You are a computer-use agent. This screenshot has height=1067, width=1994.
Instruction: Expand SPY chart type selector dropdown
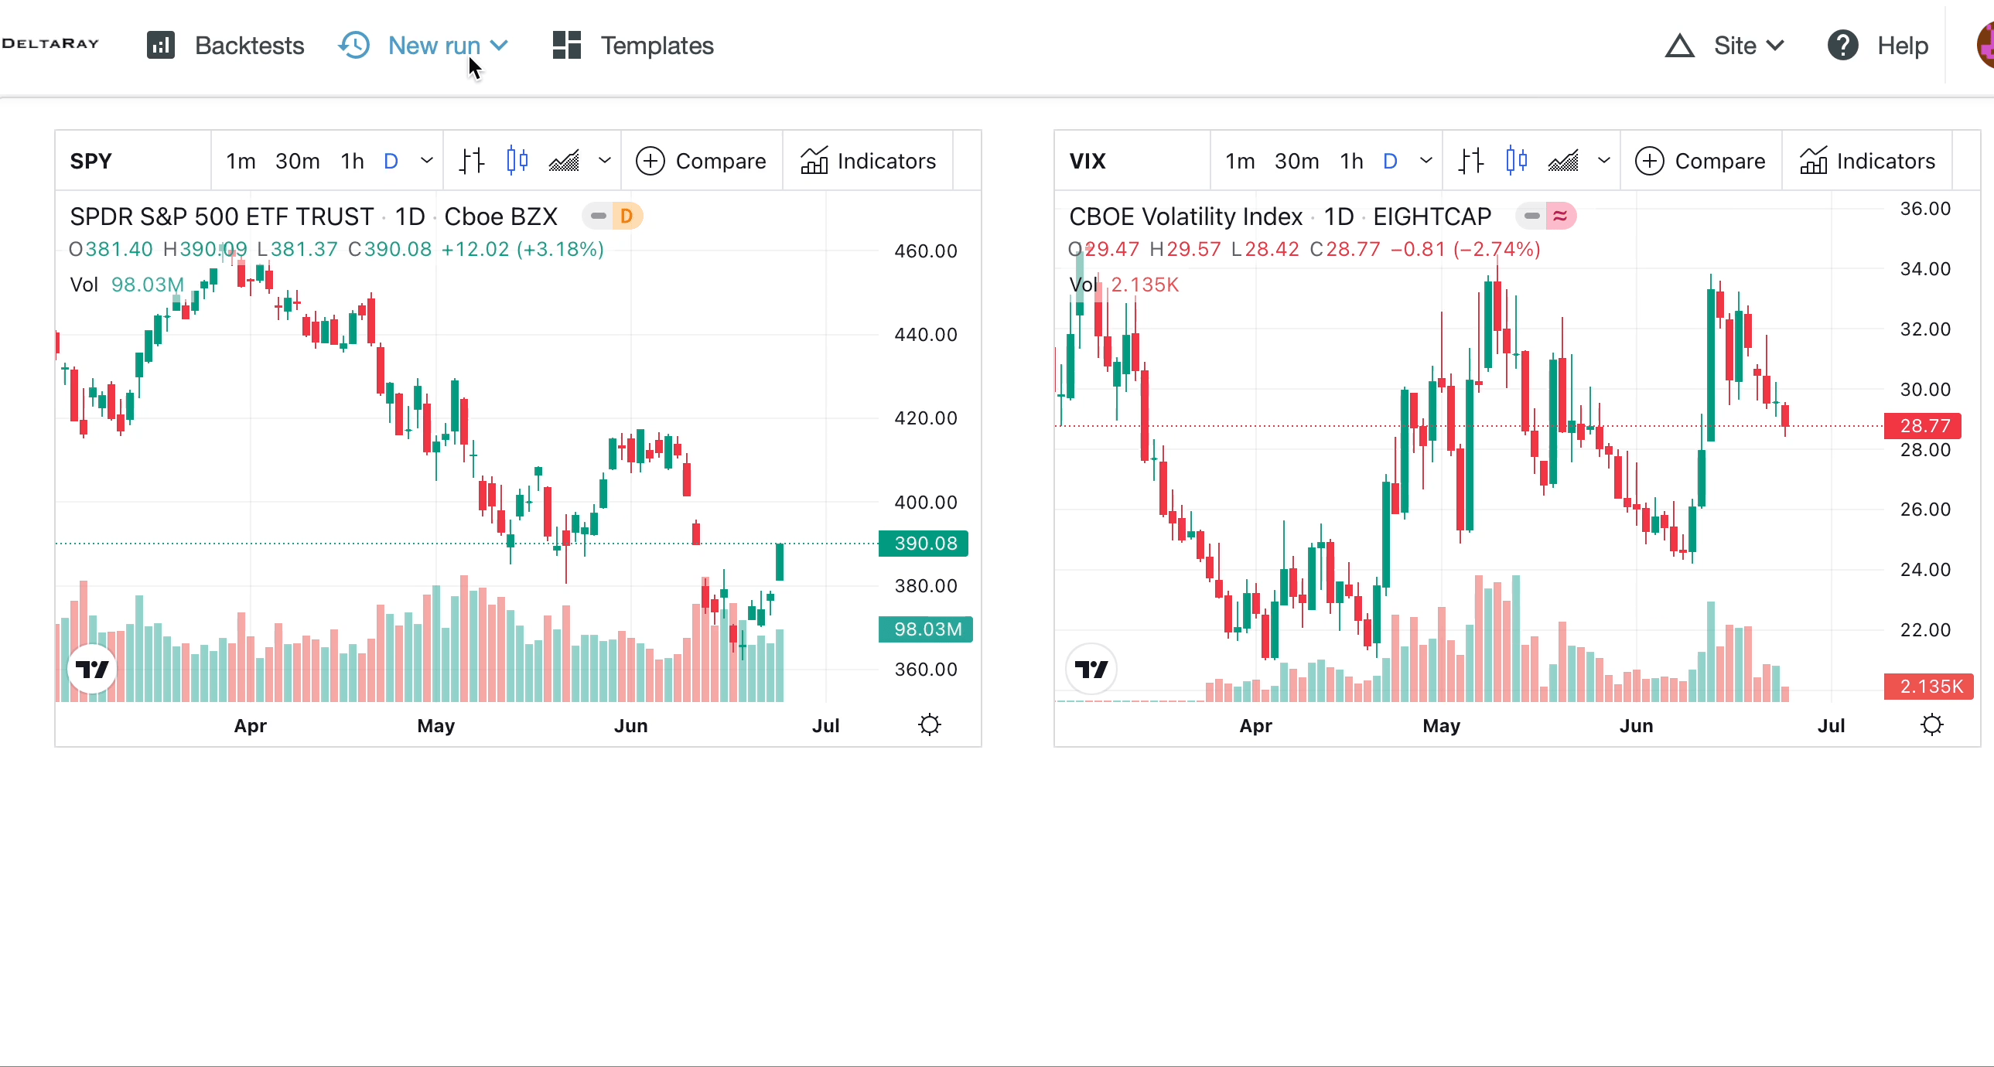pos(603,161)
